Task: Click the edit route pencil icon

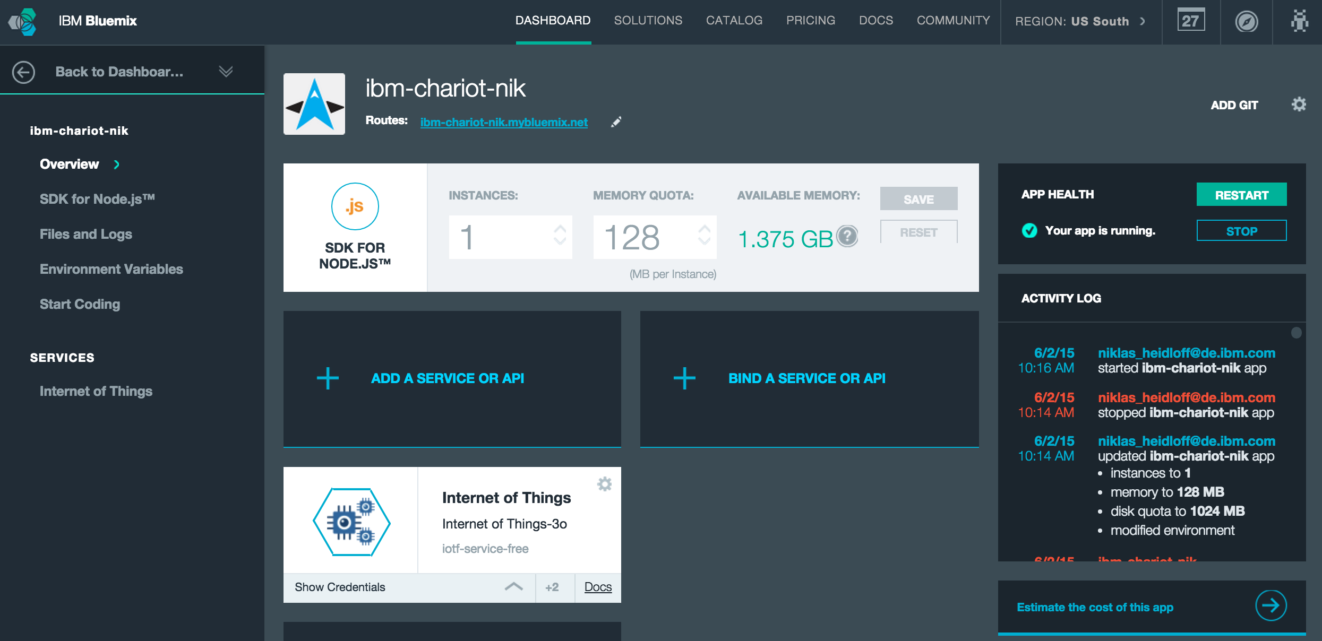Action: coord(616,122)
